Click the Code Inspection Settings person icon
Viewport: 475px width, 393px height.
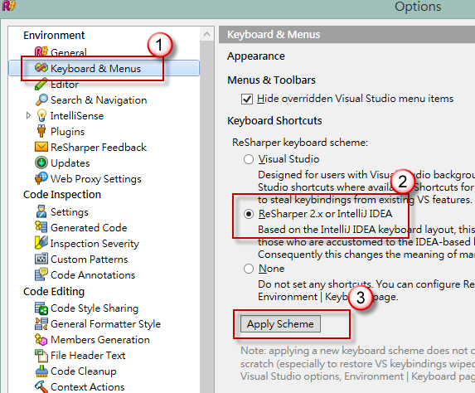41,211
